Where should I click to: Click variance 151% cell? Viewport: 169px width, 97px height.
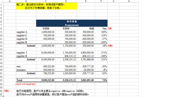tap(101, 60)
